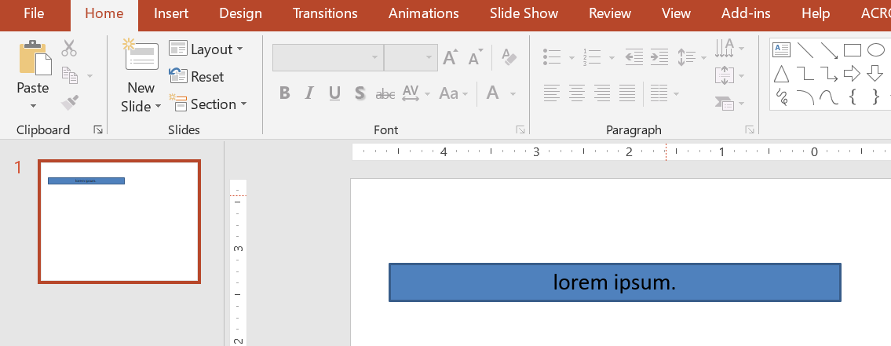Image resolution: width=891 pixels, height=346 pixels.
Task: Open the Layout dropdown
Action: [206, 49]
